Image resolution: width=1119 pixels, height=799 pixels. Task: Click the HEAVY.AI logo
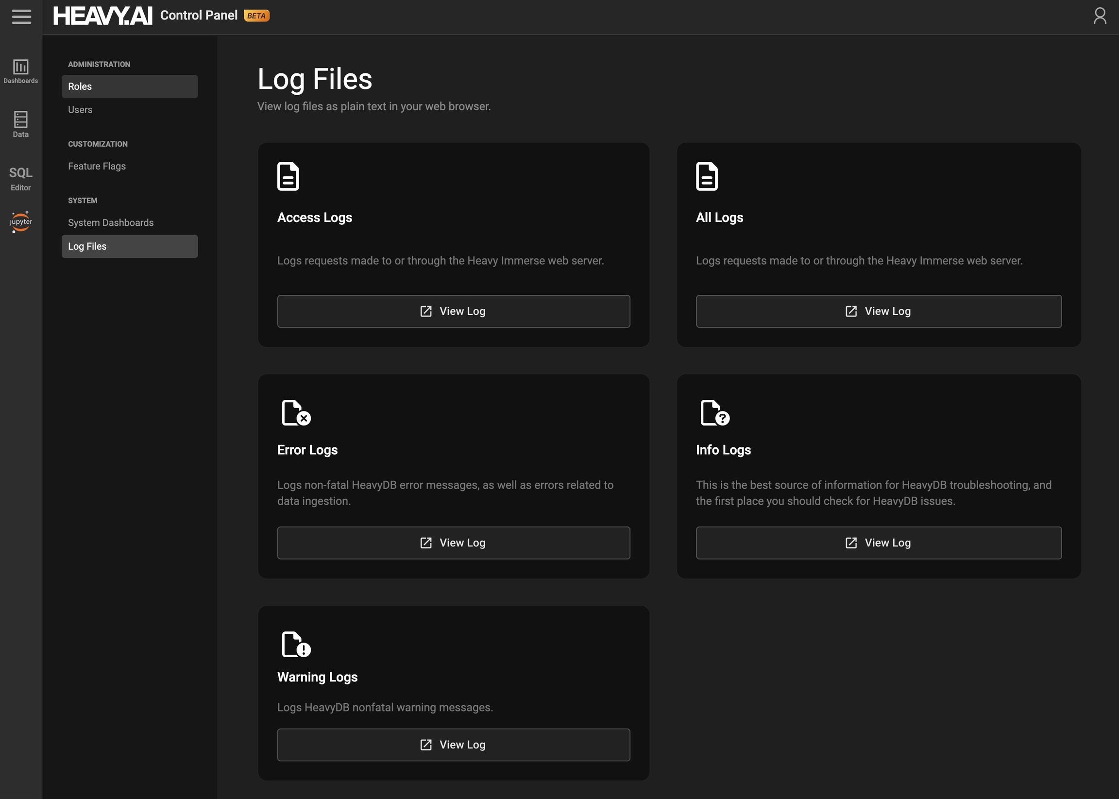pyautogui.click(x=103, y=16)
